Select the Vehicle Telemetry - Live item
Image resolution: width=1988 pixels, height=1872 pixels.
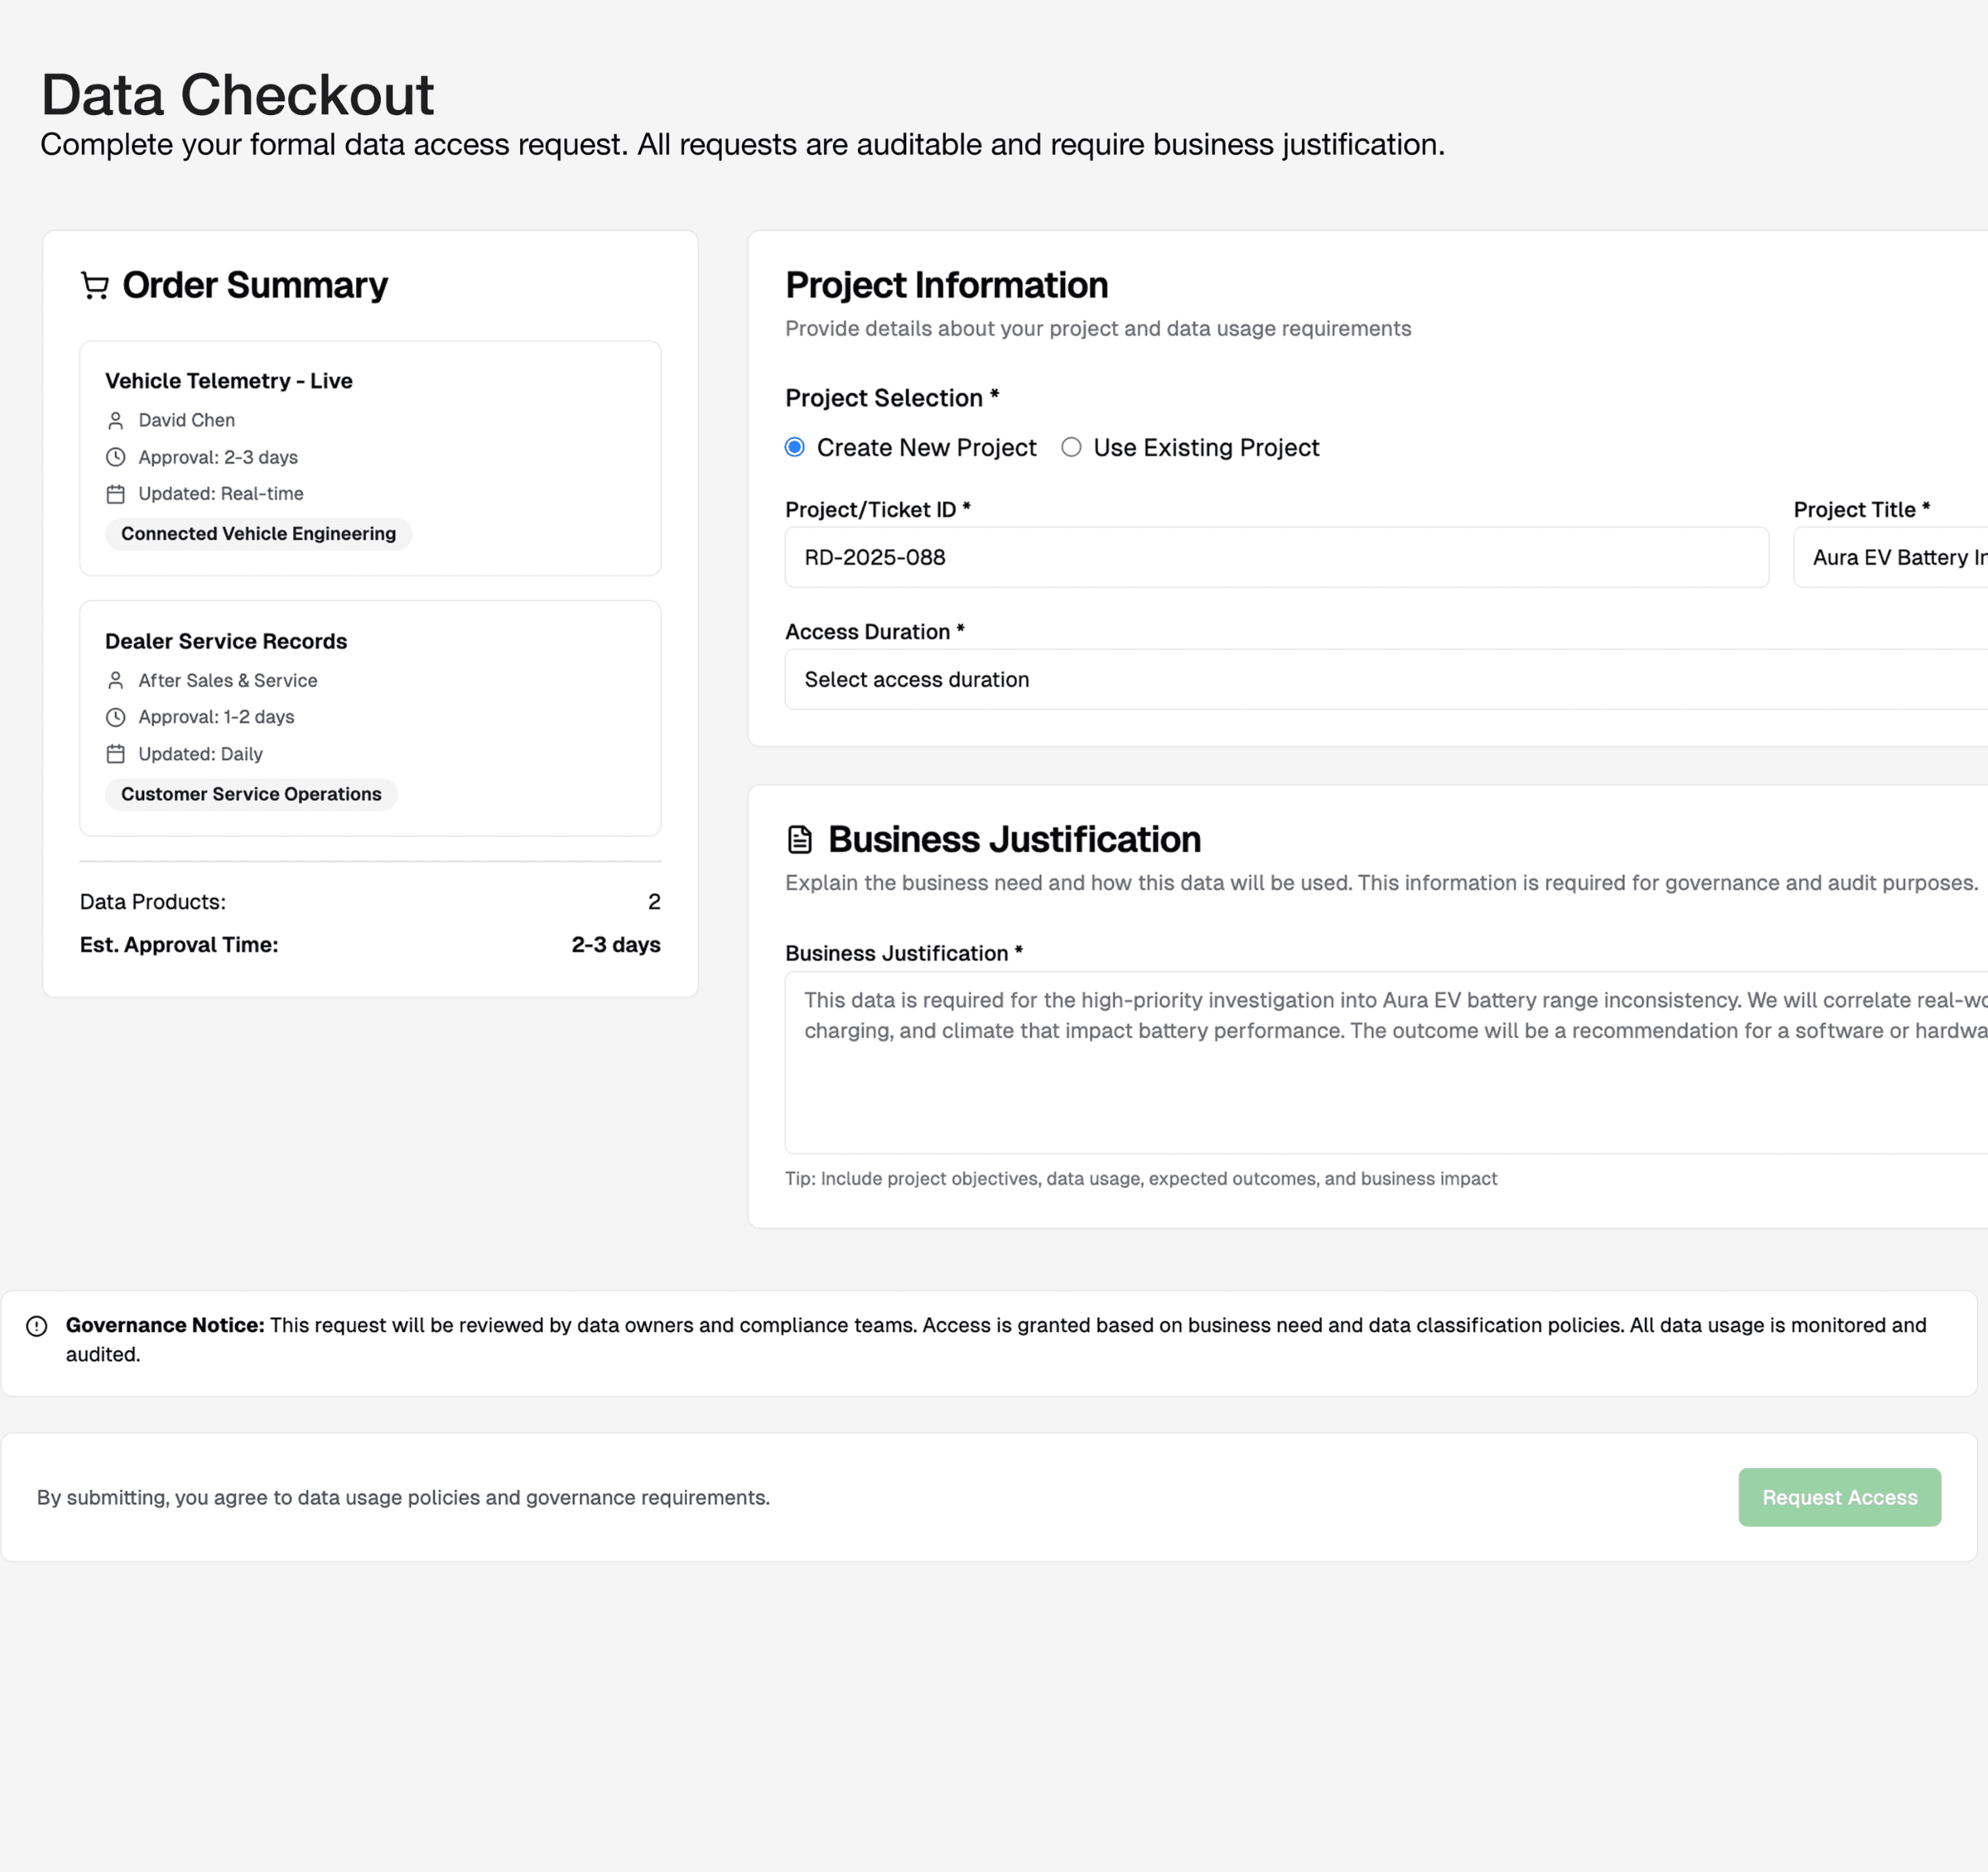(x=229, y=381)
